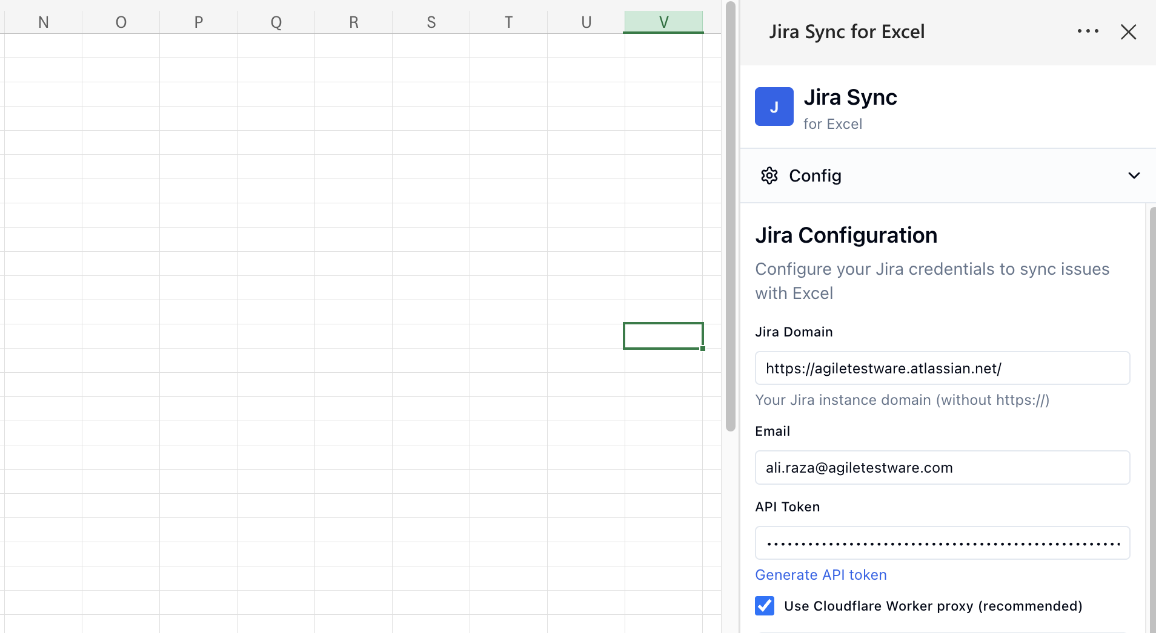
Task: Select column N header in the spreadsheet
Action: [x=43, y=21]
